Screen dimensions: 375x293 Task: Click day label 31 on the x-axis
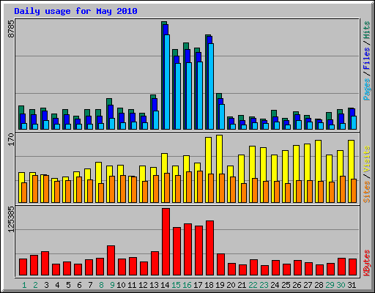352,285
